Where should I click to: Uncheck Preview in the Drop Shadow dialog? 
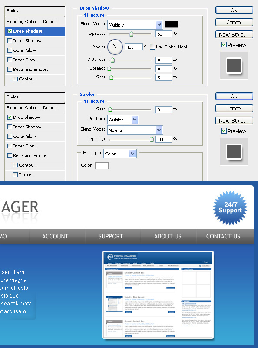(x=224, y=45)
